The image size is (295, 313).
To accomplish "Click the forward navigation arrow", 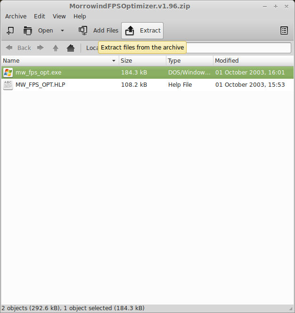I will (x=41, y=48).
